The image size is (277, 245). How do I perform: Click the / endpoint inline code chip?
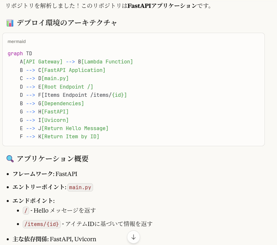click(x=26, y=211)
